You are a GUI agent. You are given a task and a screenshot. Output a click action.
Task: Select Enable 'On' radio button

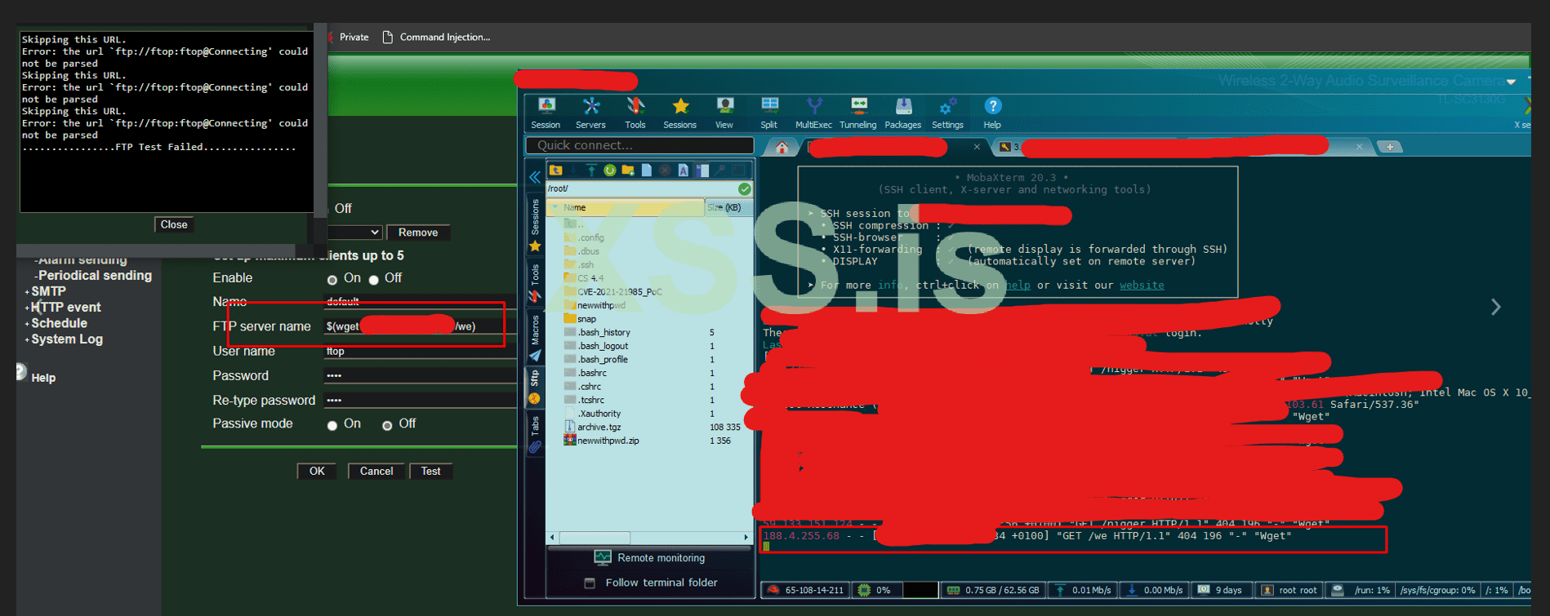332,280
